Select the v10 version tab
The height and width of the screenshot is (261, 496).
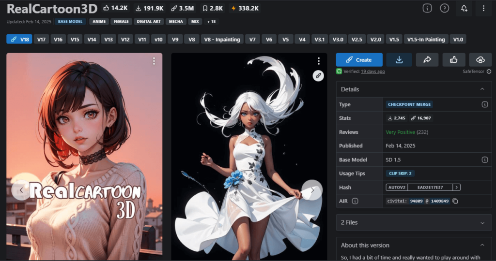158,39
